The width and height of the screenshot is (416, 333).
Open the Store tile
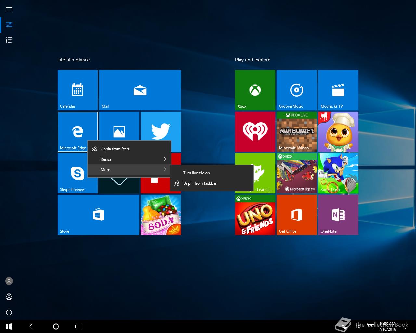click(98, 215)
